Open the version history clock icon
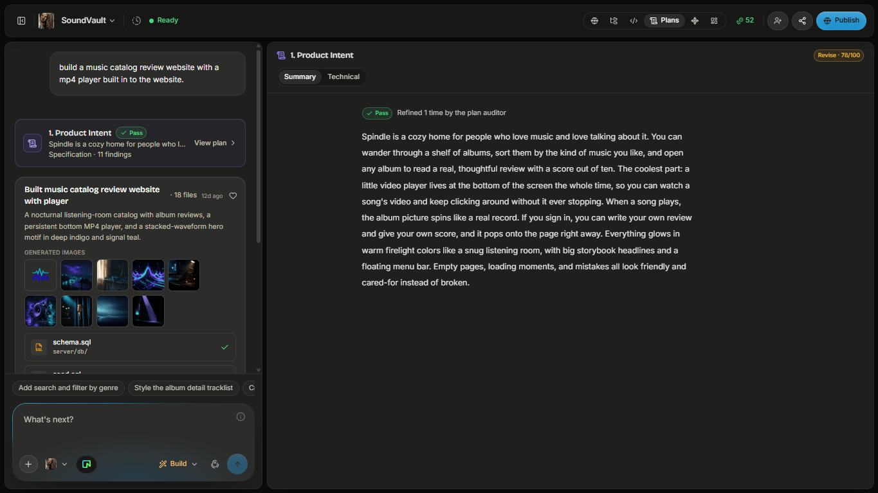 (136, 21)
